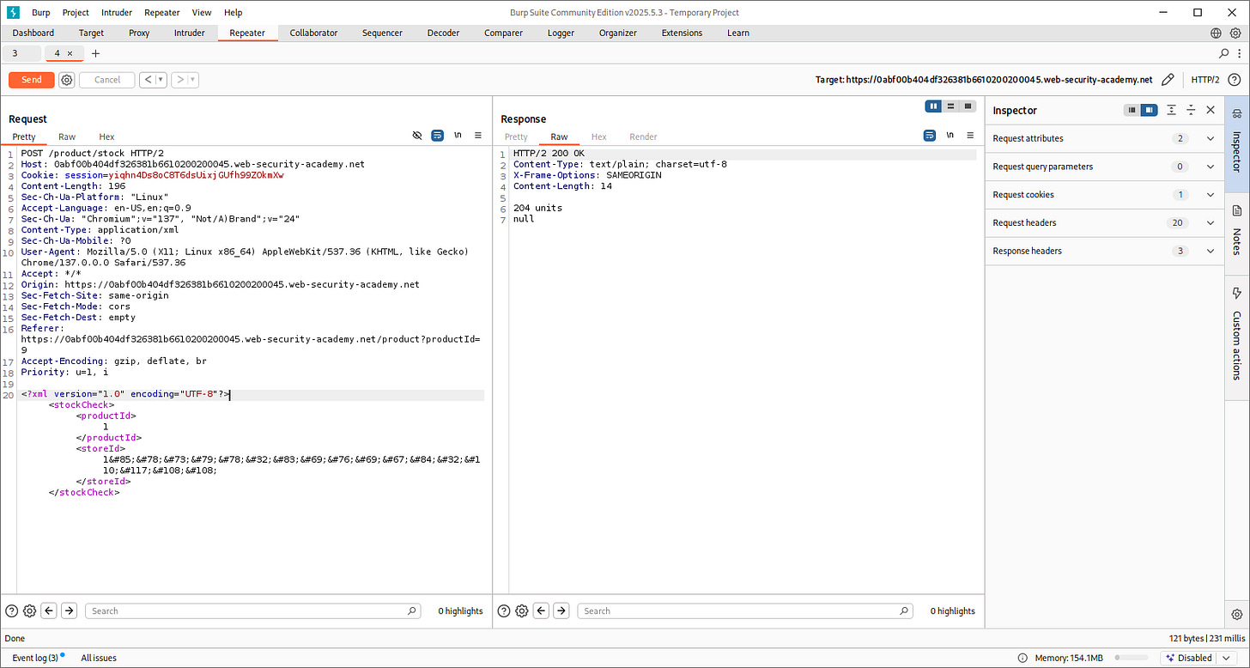Image resolution: width=1250 pixels, height=668 pixels.
Task: Jump to previous request search match
Action: 50,610
